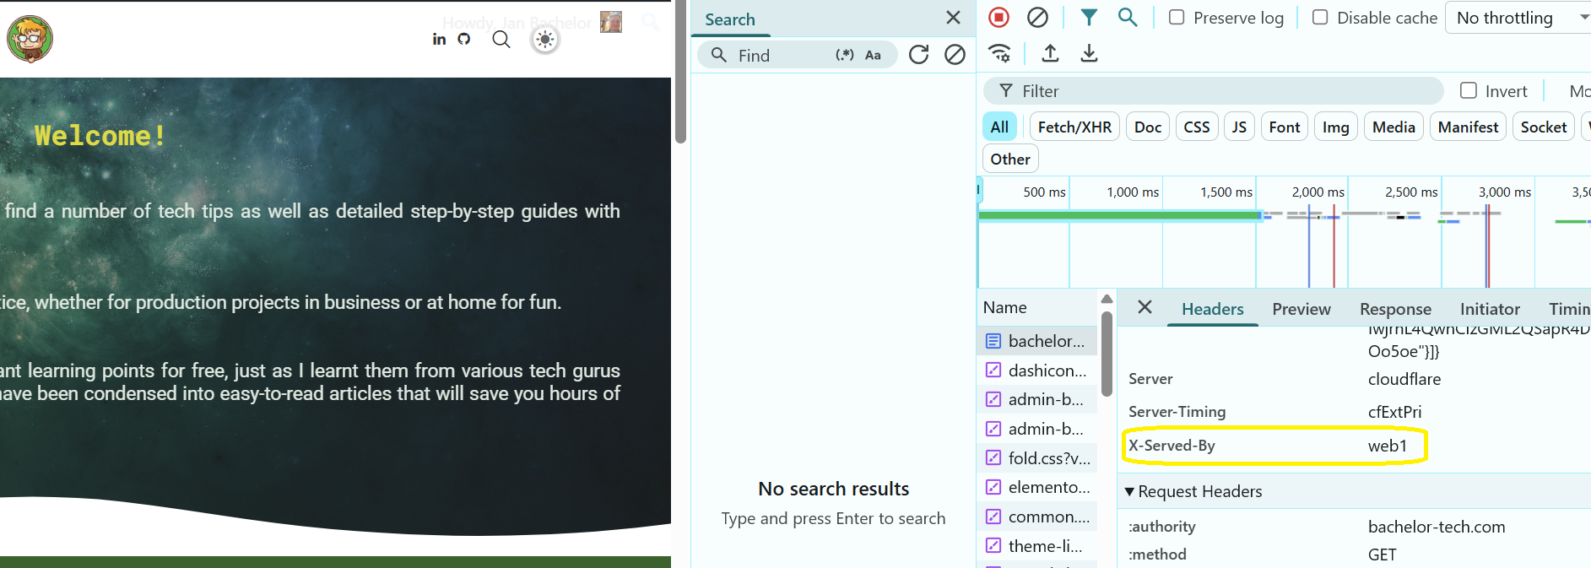Open the GitHub icon link
The height and width of the screenshot is (568, 1591).
(x=464, y=39)
